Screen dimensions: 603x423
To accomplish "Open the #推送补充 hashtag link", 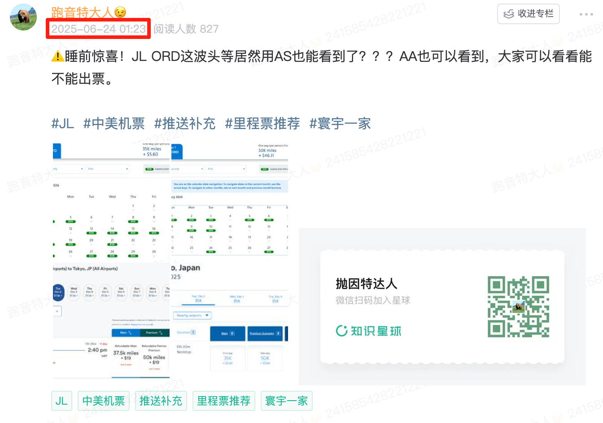I will coord(185,124).
